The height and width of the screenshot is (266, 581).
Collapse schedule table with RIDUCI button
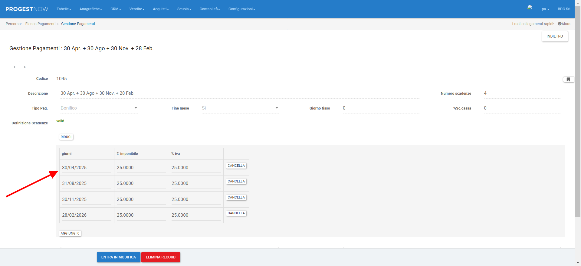66,137
